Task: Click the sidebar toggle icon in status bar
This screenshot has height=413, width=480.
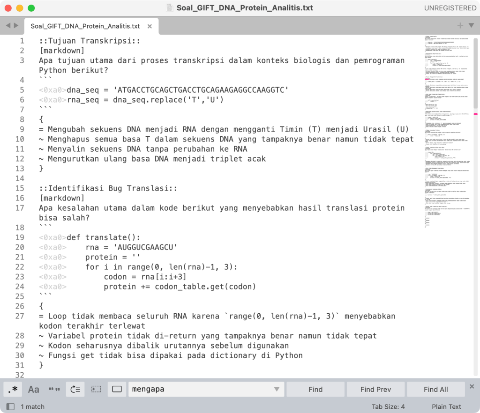Action: tap(10, 406)
